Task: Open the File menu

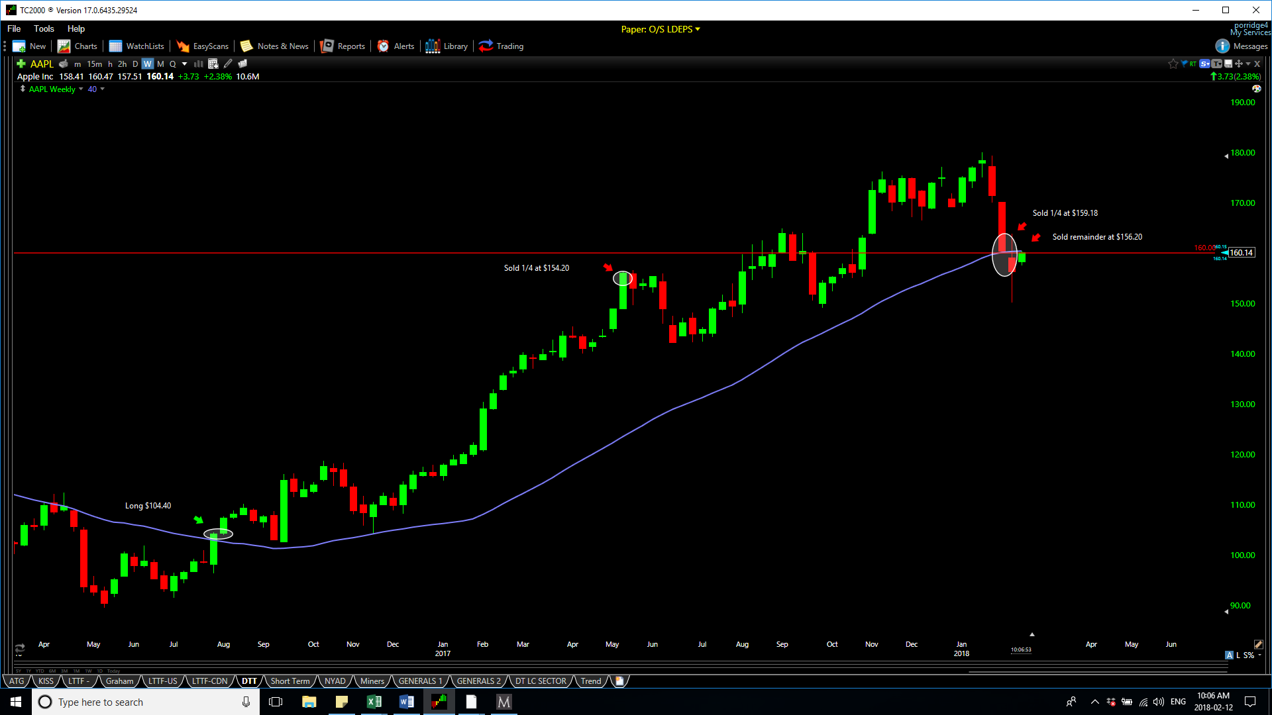Action: coord(14,28)
